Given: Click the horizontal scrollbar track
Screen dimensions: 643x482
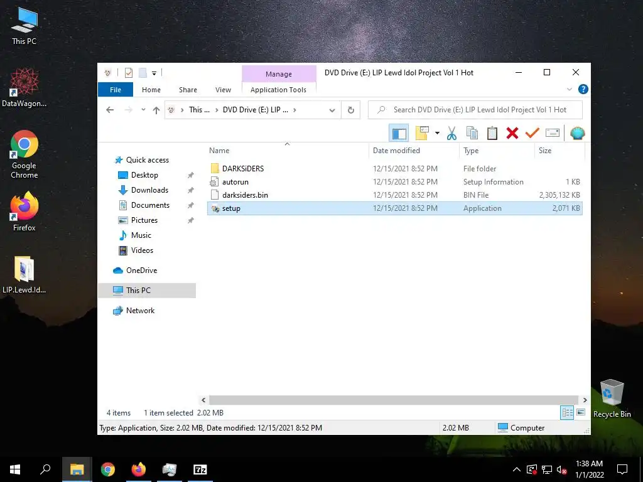Looking at the screenshot, I should coord(394,400).
